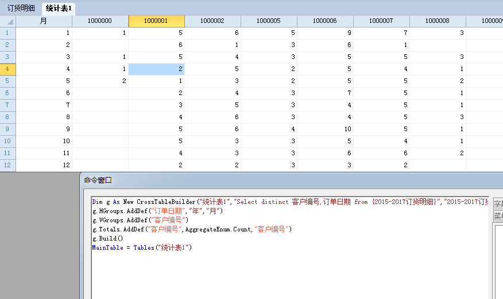Click the highlighted 1000001 column header

pyautogui.click(x=156, y=21)
